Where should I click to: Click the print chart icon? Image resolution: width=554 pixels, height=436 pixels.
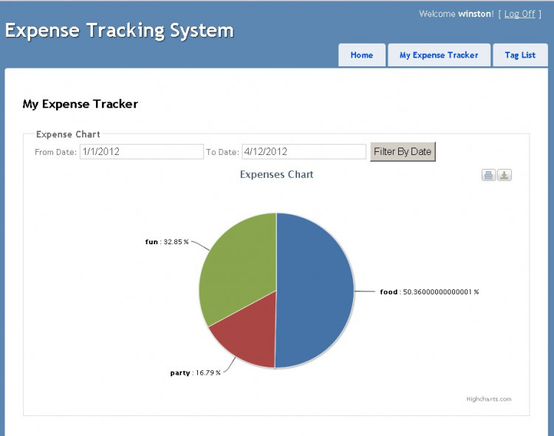[489, 175]
